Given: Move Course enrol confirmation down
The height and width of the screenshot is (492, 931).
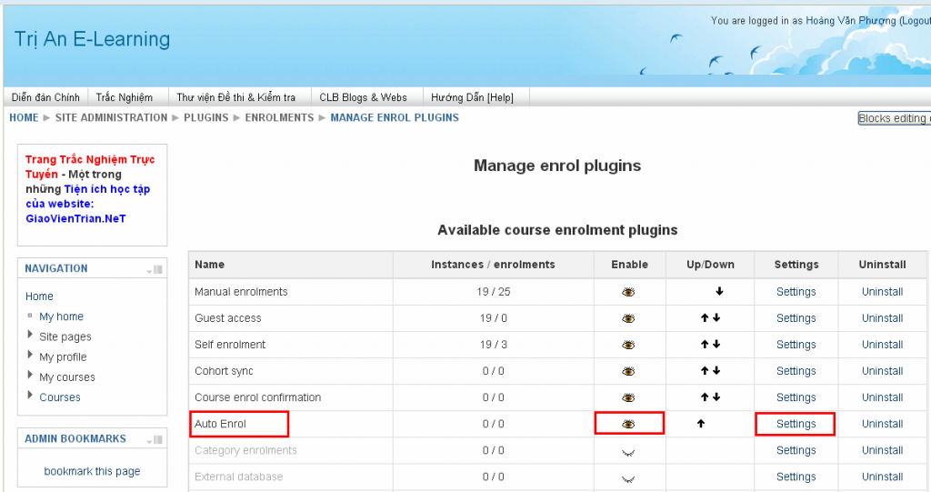Looking at the screenshot, I should tap(716, 397).
